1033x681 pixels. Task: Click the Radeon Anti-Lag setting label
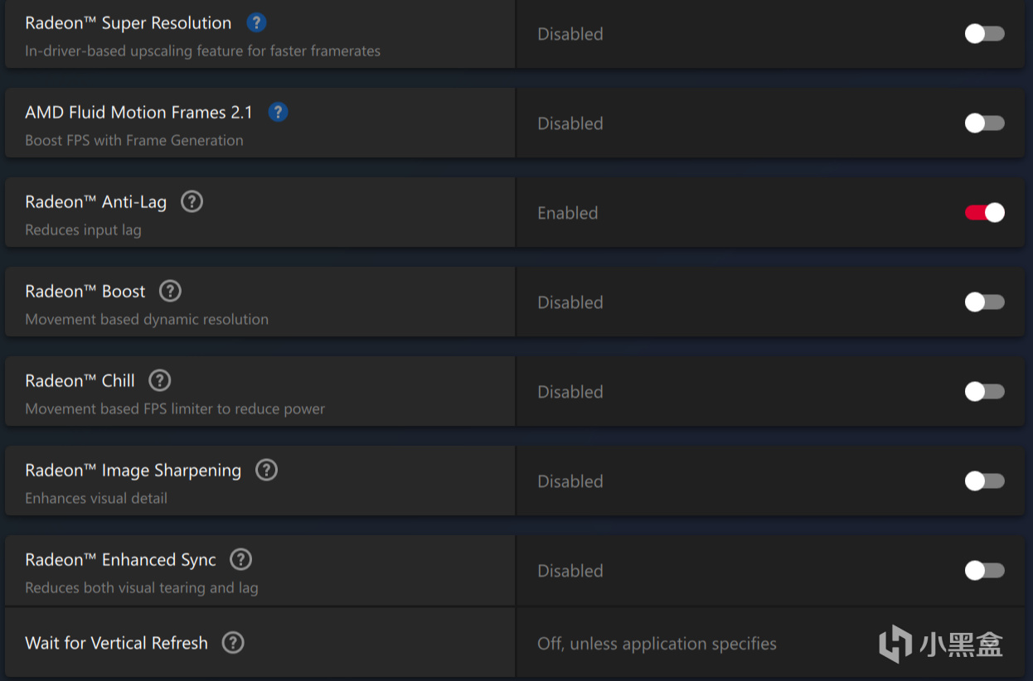[95, 202]
